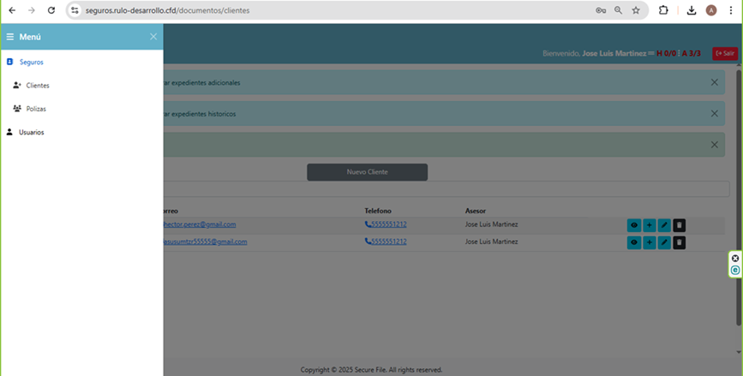Edit the second client using the pencil icon
This screenshot has height=376, width=743.
coord(664,242)
